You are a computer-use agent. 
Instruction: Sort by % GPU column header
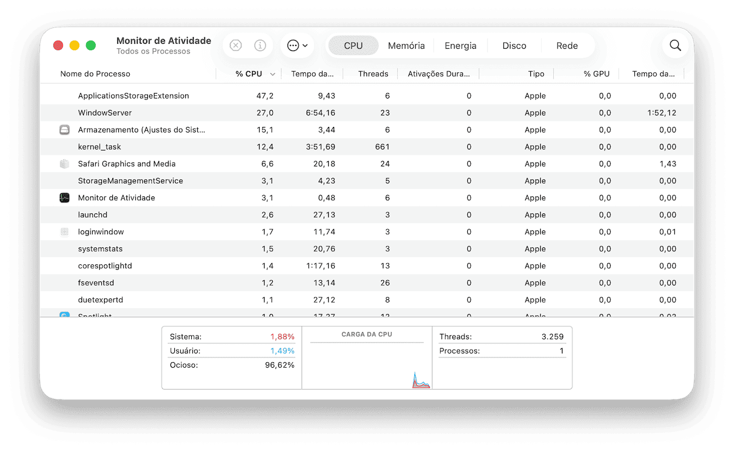coord(597,74)
